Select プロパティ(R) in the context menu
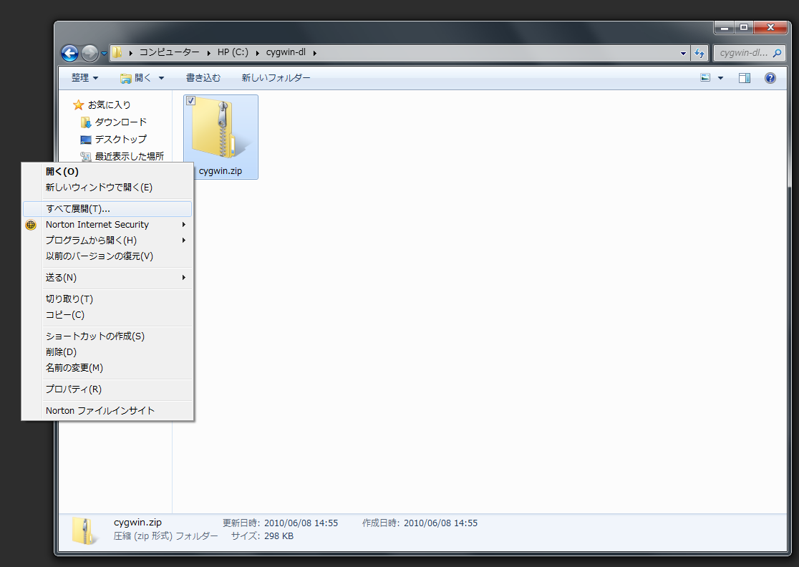799x567 pixels. [x=73, y=389]
